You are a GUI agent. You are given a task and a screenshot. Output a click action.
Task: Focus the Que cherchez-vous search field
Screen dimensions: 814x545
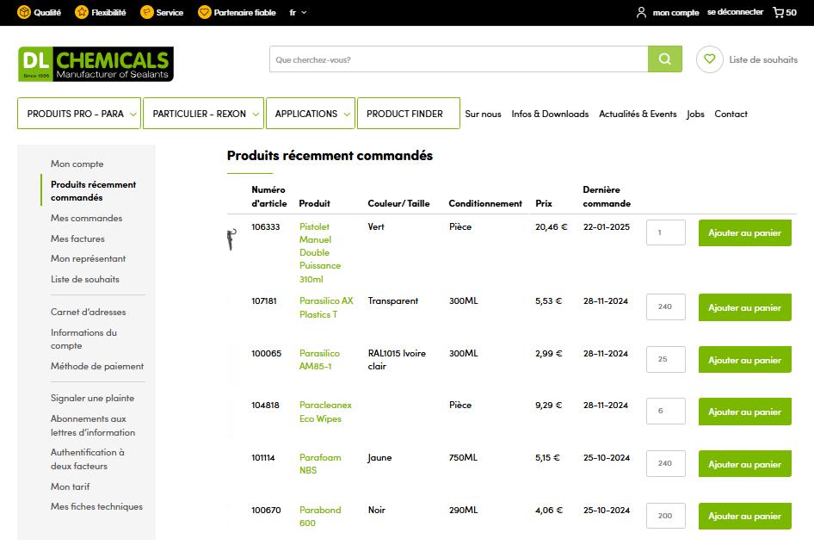459,59
